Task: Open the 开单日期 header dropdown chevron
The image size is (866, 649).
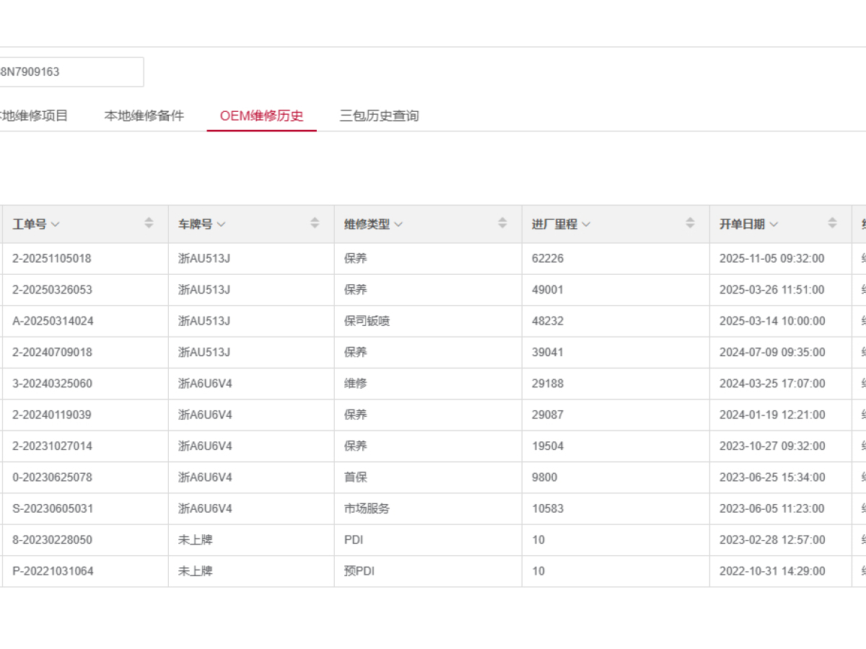Action: tap(774, 224)
